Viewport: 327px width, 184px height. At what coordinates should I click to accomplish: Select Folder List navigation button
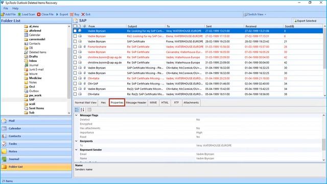36,167
